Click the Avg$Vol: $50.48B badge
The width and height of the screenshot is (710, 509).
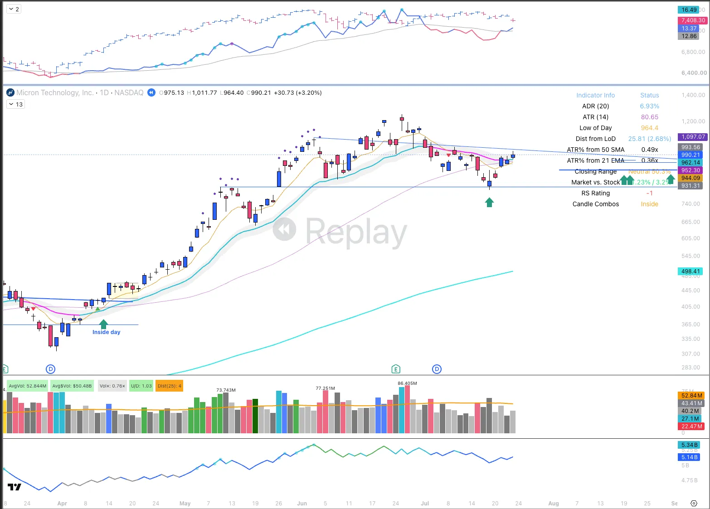[72, 386]
